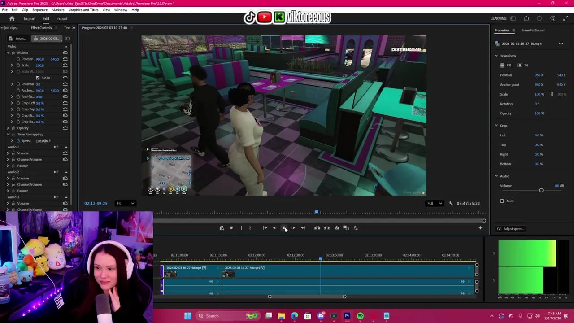
Task: Toggle Speed keyframe stopwatch
Action: (18, 140)
